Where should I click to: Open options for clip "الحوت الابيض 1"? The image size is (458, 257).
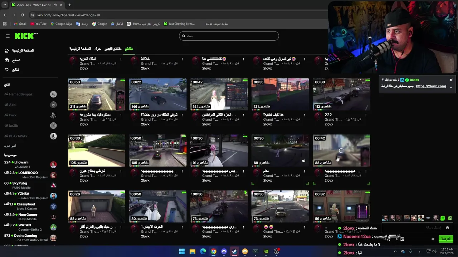182,227
